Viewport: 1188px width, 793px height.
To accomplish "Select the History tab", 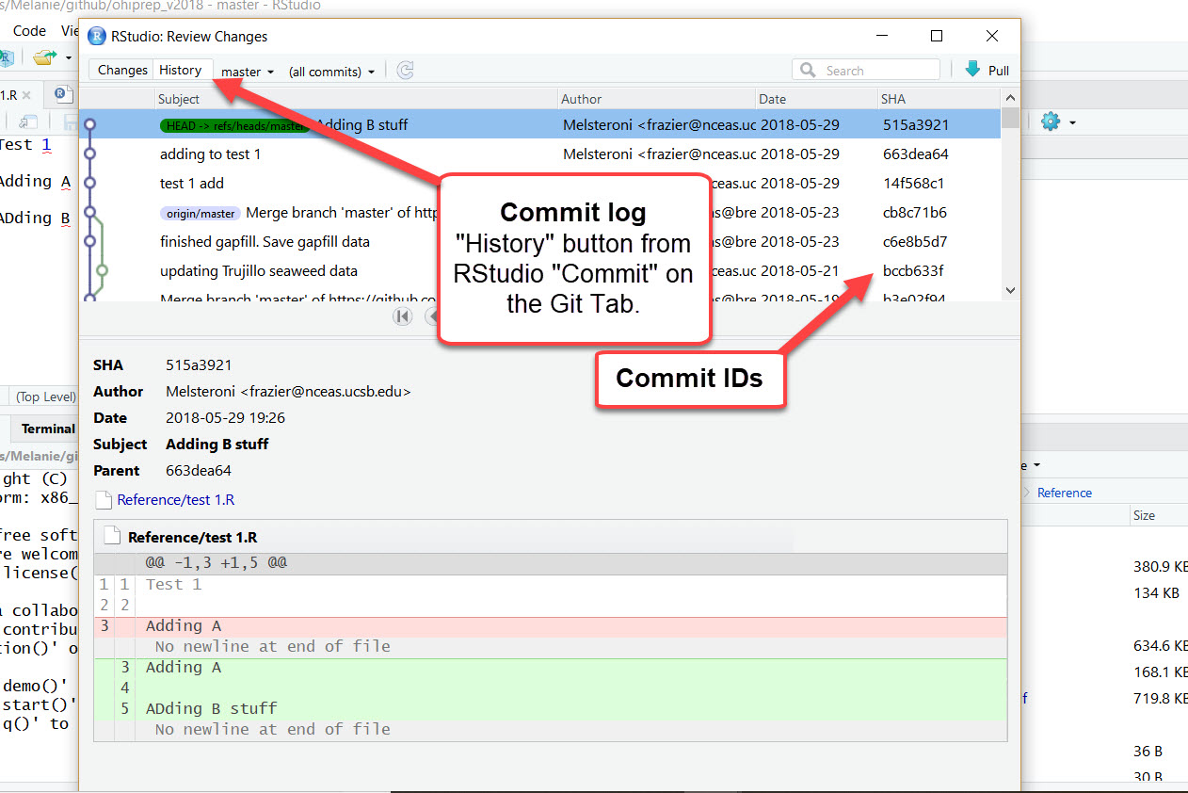I will (x=180, y=70).
